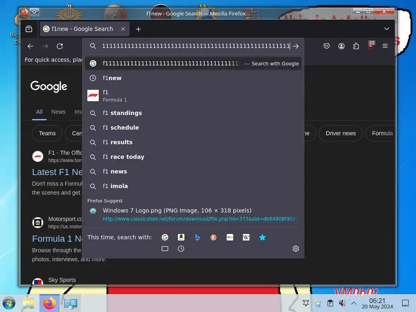Click the Firefox taskbar icon
This screenshot has width=416, height=312.
pyautogui.click(x=50, y=303)
